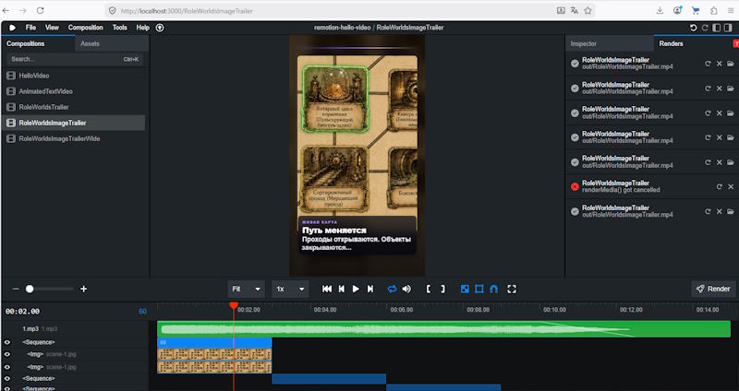Open the File menu
The image size is (739, 391).
click(30, 28)
